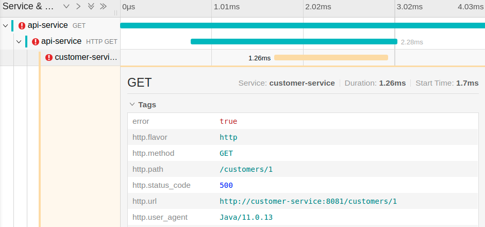This screenshot has height=227, width=485.
Task: Click the error tag key
Action: [141, 121]
